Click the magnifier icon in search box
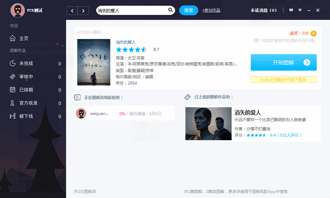Image resolution: width=330 pixels, height=198 pixels. click(170, 10)
